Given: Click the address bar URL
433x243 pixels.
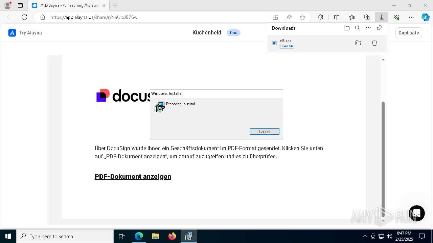Looking at the screenshot, I should tap(94, 17).
